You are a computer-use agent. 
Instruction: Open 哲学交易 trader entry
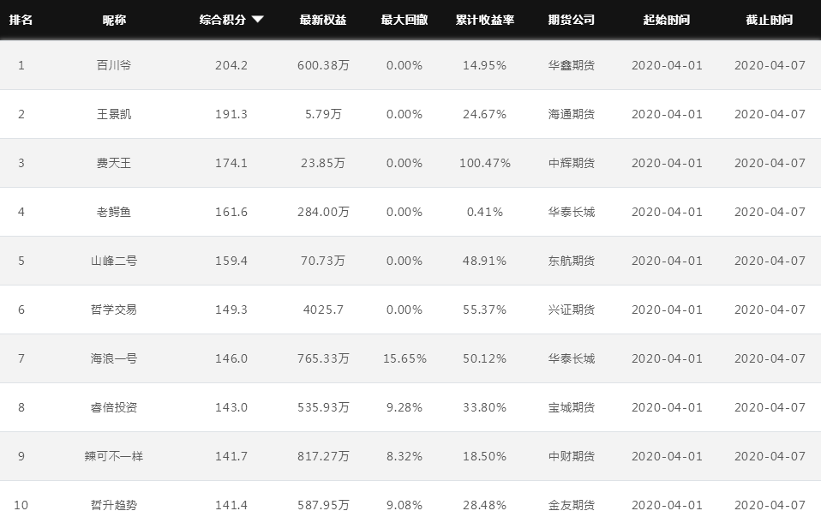(x=114, y=310)
